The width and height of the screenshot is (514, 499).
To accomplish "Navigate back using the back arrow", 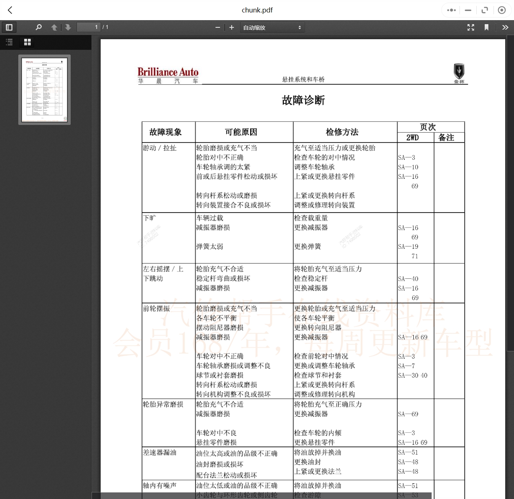I will 10,10.
